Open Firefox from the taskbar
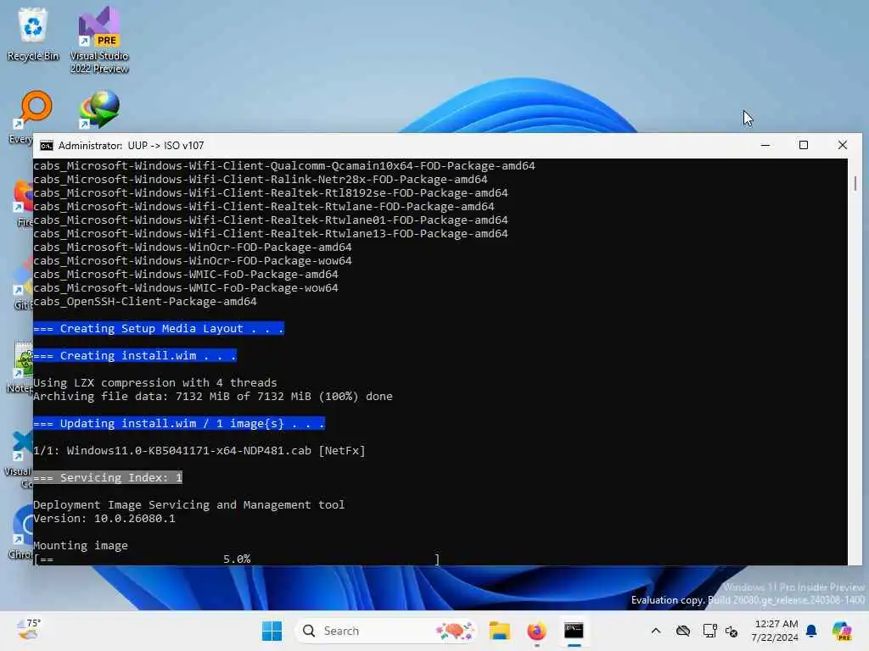 [536, 631]
